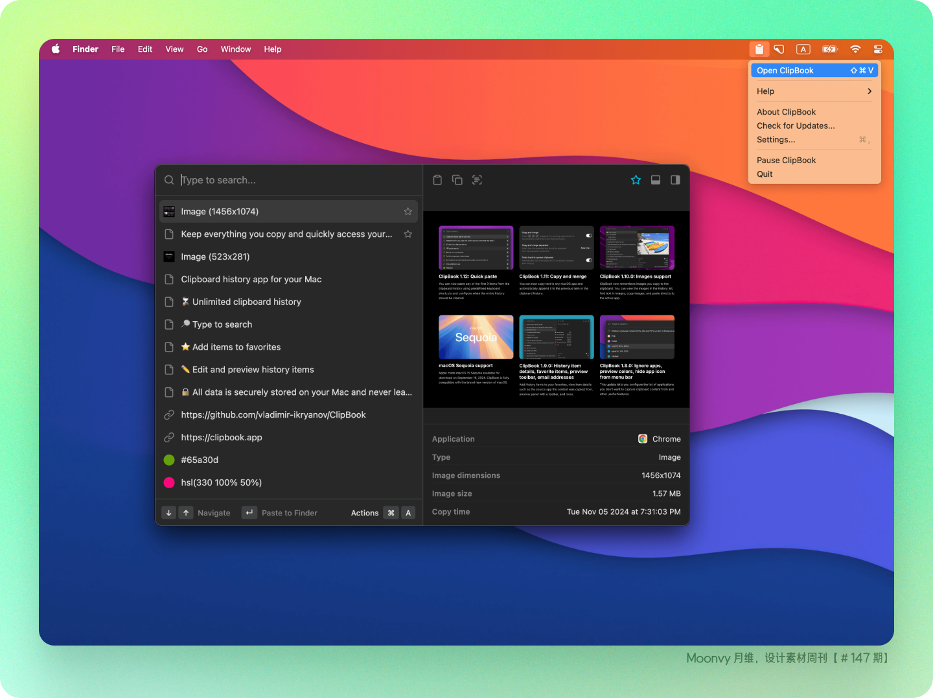
Task: Click the Return key icon for Paste to Finder
Action: point(249,513)
